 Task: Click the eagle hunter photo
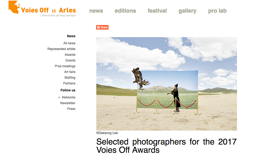(166, 84)
